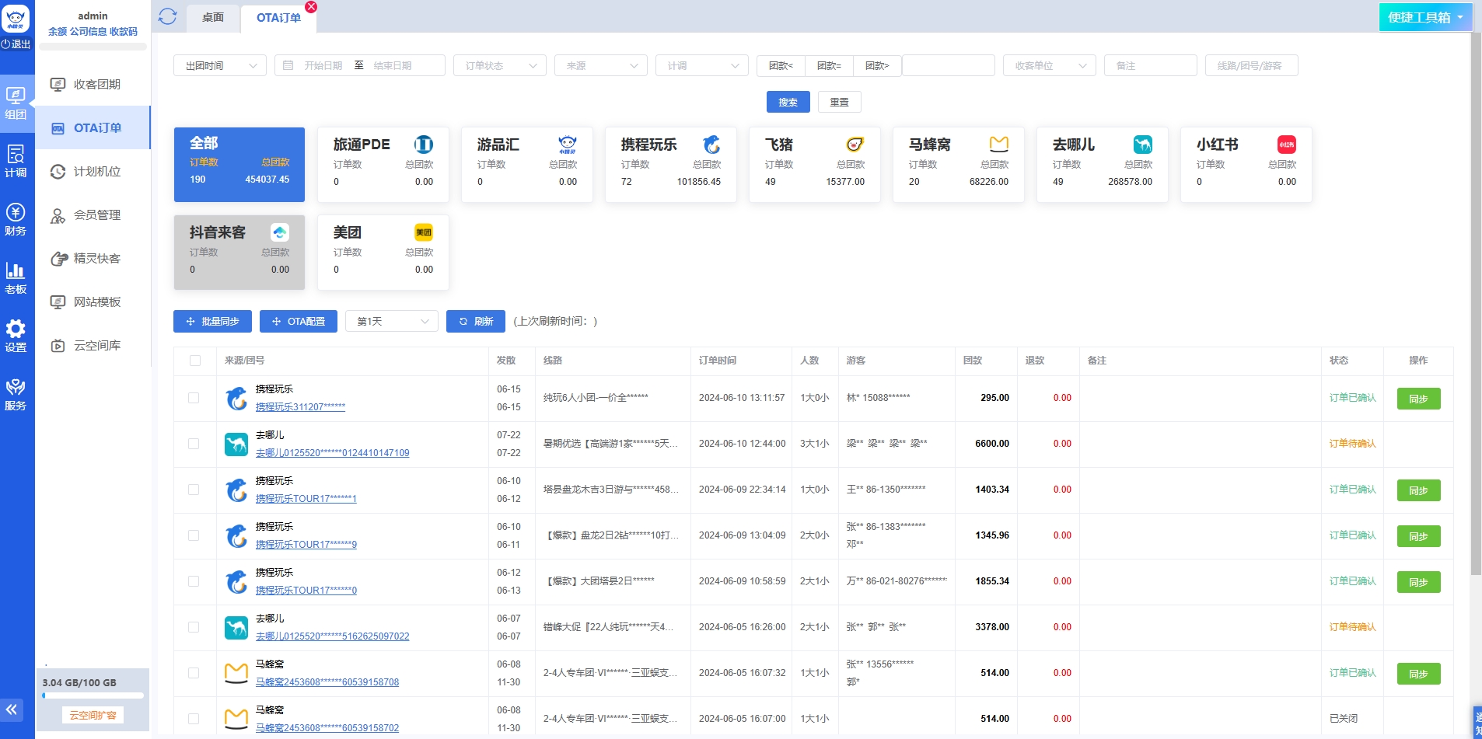Click the 马蜂窝 logo in the 60539158708 row
Image resolution: width=1482 pixels, height=739 pixels.
236,674
